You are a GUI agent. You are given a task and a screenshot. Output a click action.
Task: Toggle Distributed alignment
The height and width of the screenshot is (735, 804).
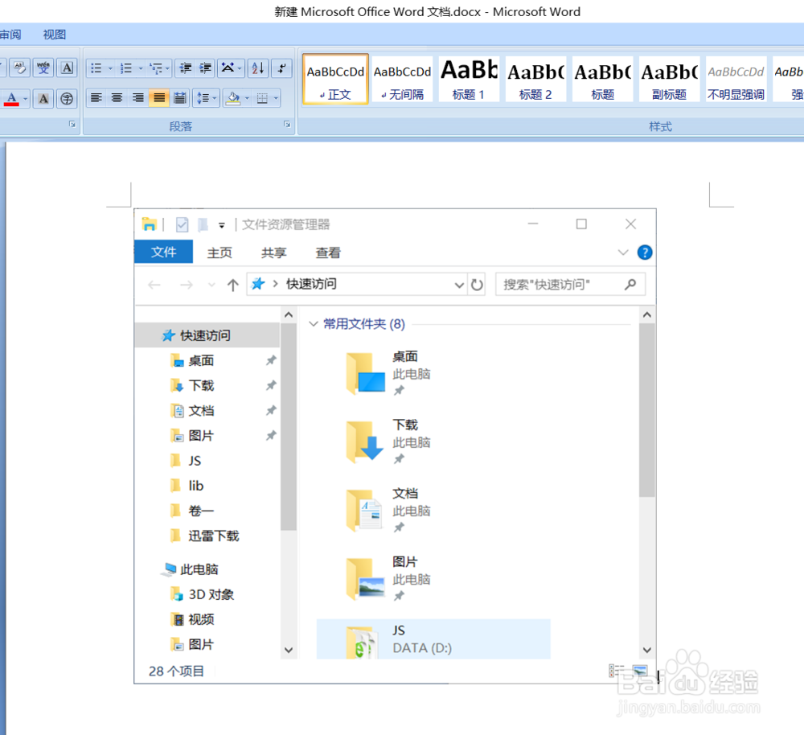pyautogui.click(x=179, y=97)
